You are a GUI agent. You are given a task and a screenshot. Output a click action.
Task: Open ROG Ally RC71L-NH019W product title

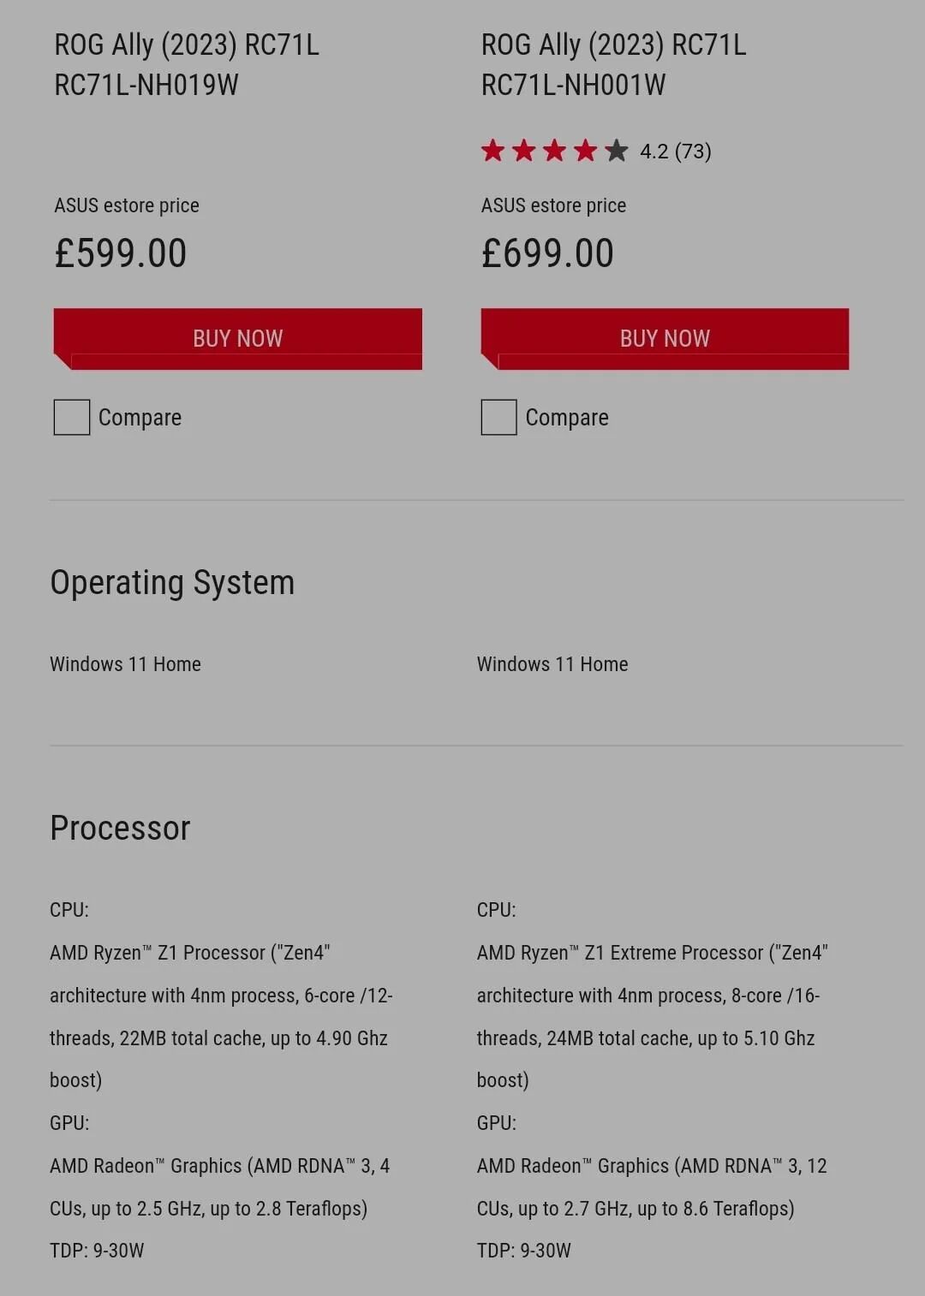[x=187, y=64]
